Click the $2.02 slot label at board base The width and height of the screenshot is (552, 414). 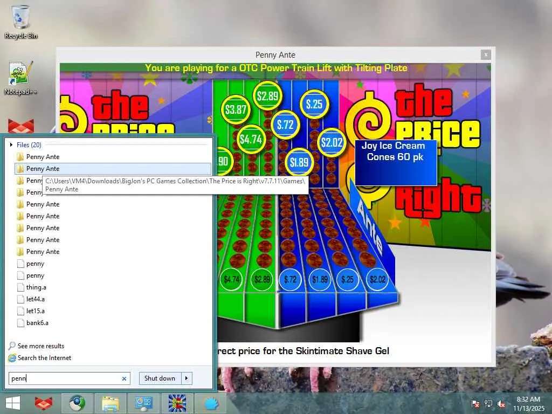point(377,280)
